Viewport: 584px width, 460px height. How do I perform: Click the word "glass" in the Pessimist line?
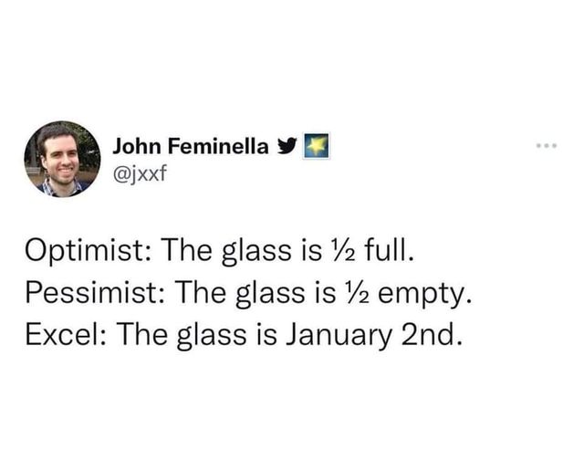(x=271, y=294)
